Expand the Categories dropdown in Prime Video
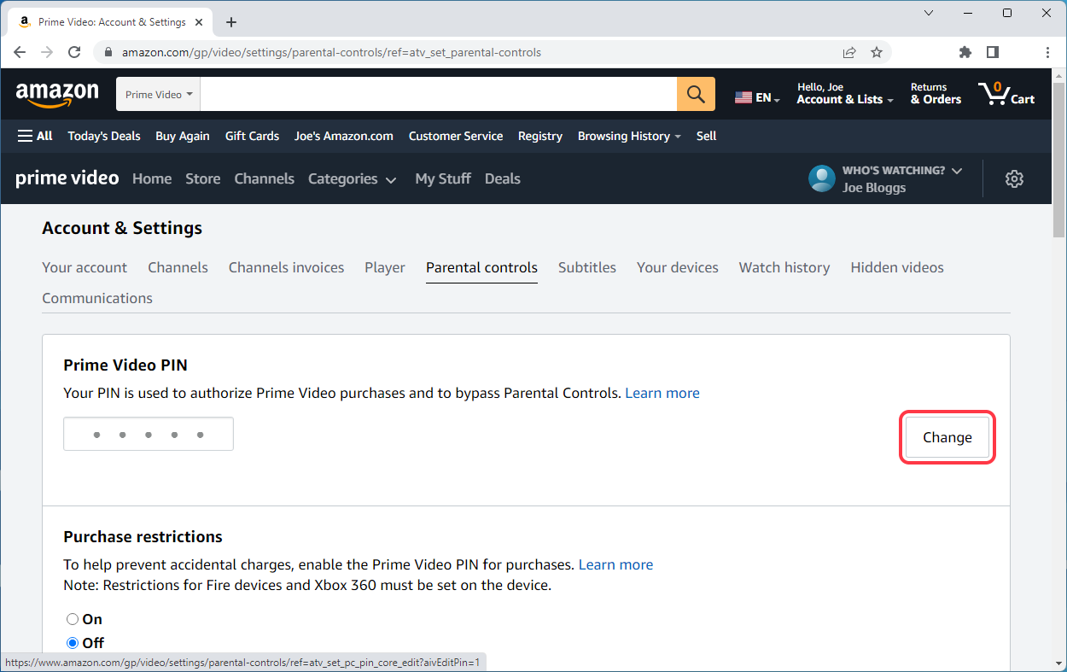 tap(353, 178)
